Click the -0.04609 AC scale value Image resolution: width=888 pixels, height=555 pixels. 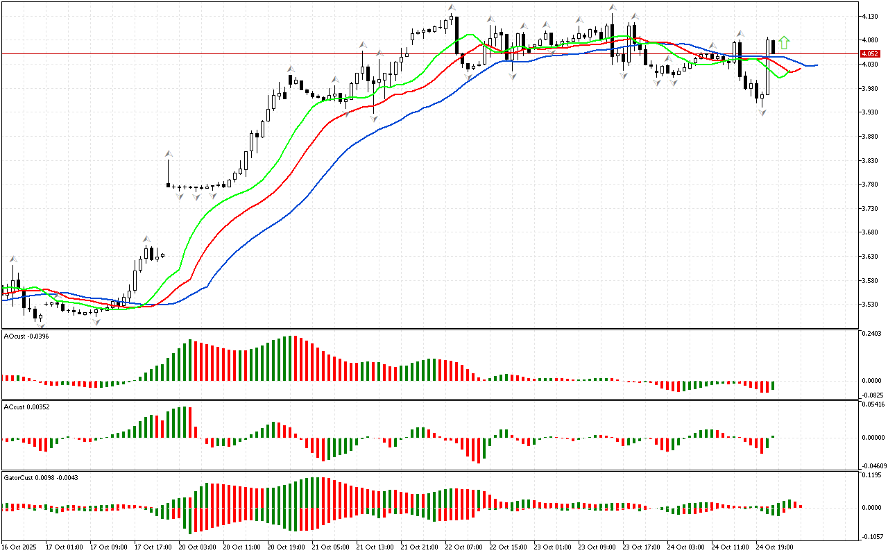click(x=872, y=466)
